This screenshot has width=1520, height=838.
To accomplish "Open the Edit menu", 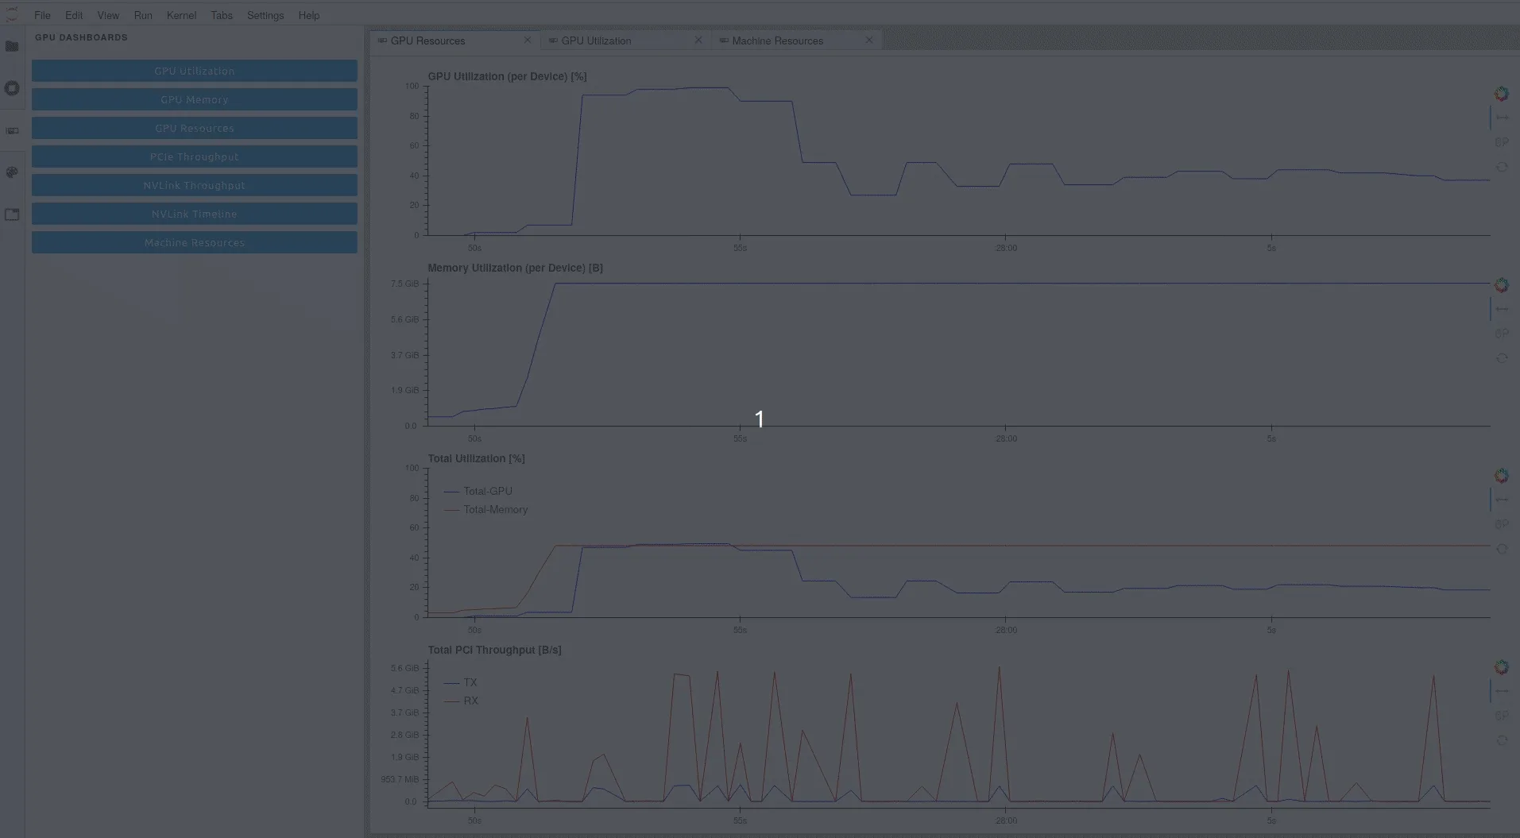I will point(74,15).
